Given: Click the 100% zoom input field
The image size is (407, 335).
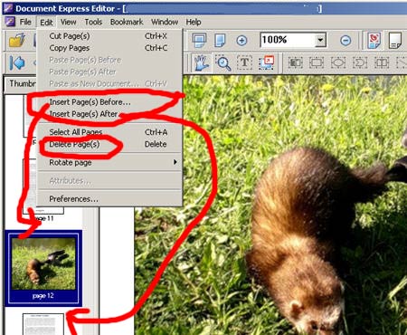Looking at the screenshot, I should pos(288,40).
